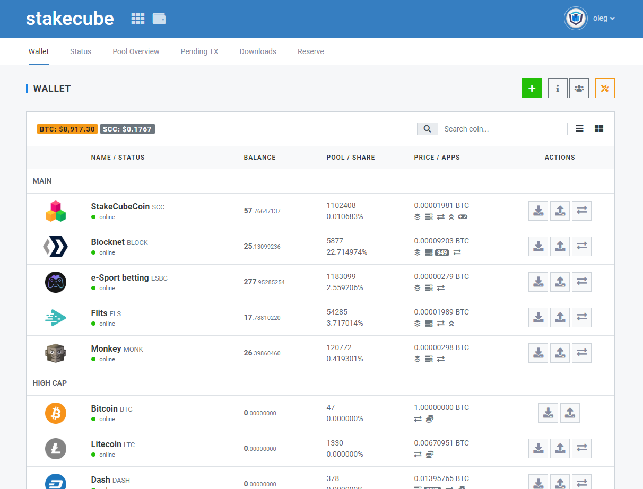Image resolution: width=643 pixels, height=489 pixels.
Task: Click the Litecoin price 0.00670951 BTC
Action: [441, 443]
